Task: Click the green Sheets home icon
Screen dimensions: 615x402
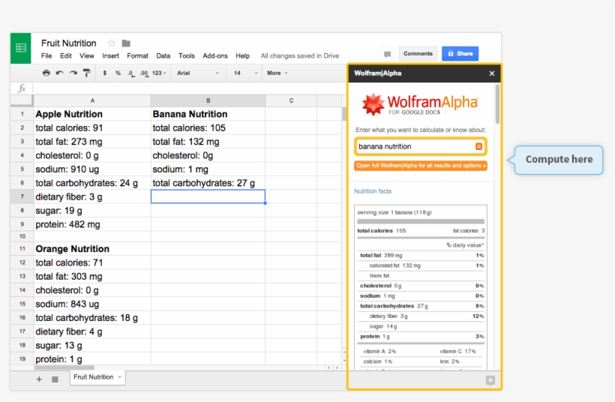Action: pyautogui.click(x=21, y=48)
